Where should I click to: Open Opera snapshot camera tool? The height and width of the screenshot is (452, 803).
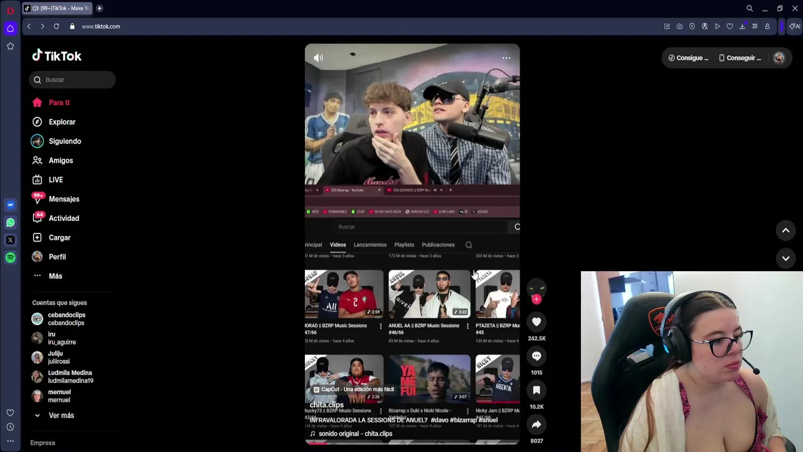point(679,26)
